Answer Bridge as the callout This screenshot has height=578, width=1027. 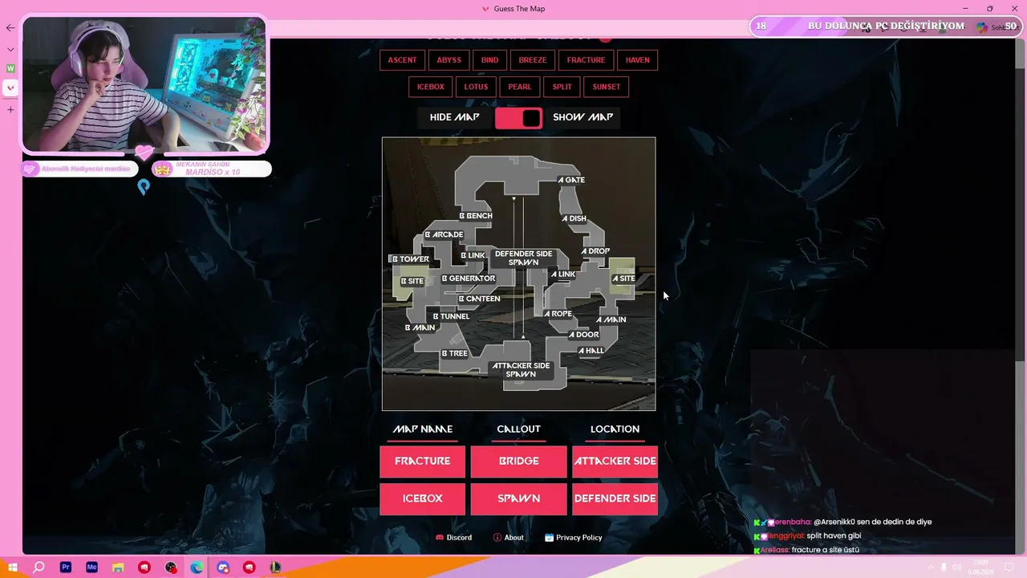point(518,461)
